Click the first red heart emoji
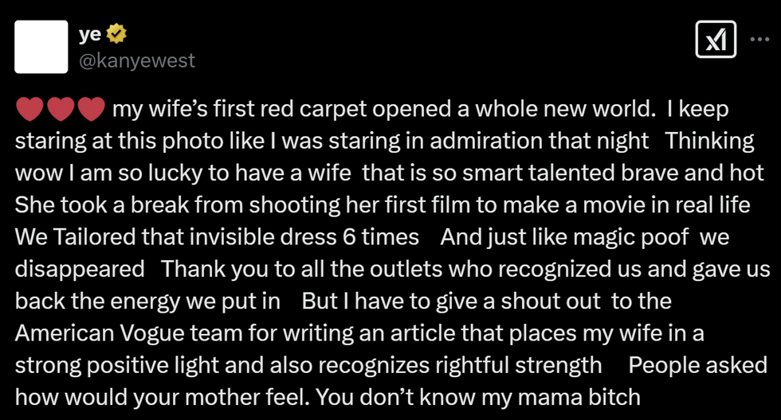781x420 pixels. coord(29,109)
